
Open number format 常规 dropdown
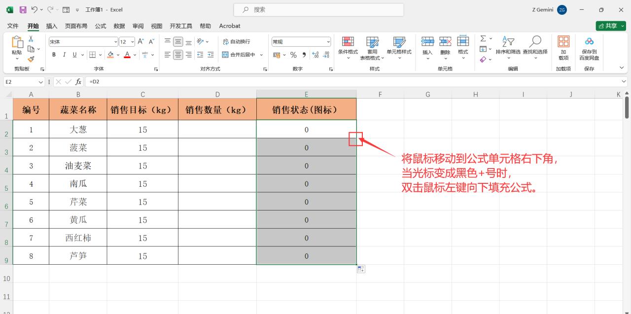328,42
